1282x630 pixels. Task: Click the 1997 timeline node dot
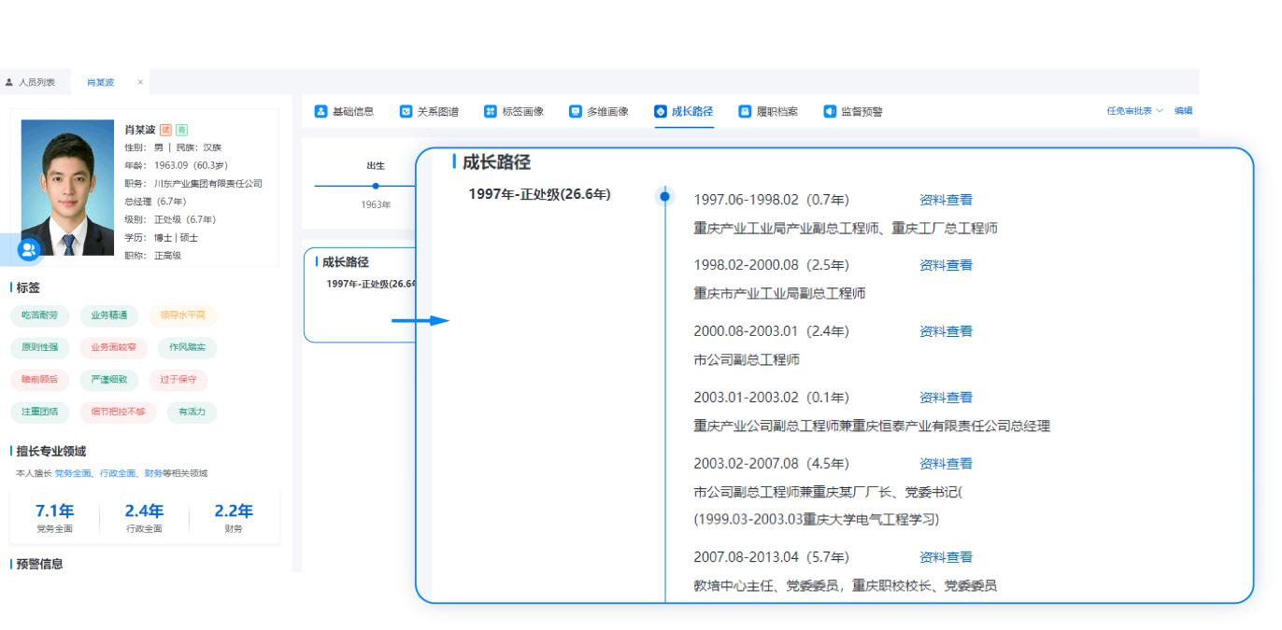click(x=664, y=196)
